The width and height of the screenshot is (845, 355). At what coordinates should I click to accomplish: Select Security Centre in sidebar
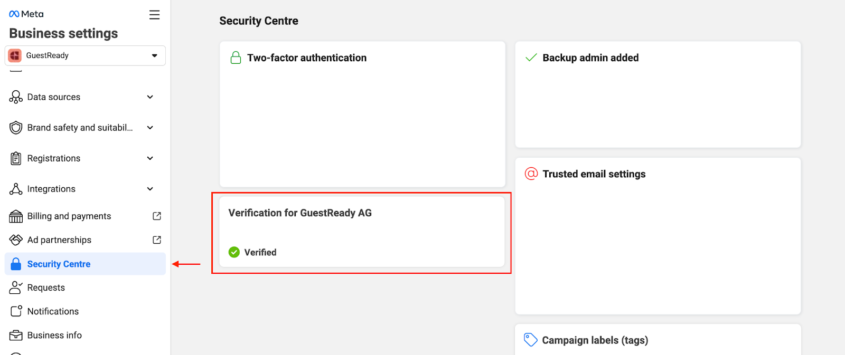tap(85, 264)
